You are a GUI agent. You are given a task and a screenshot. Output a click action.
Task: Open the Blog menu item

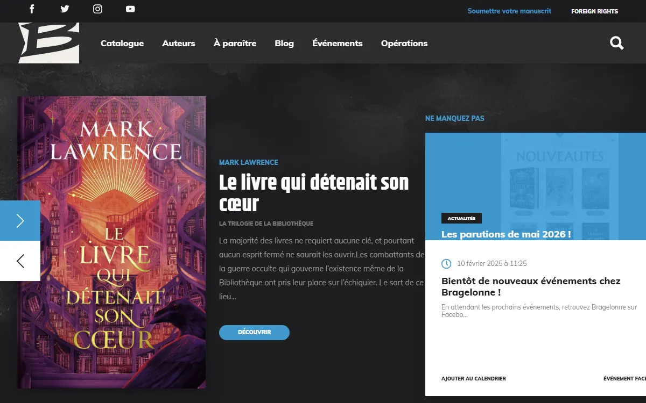point(284,44)
